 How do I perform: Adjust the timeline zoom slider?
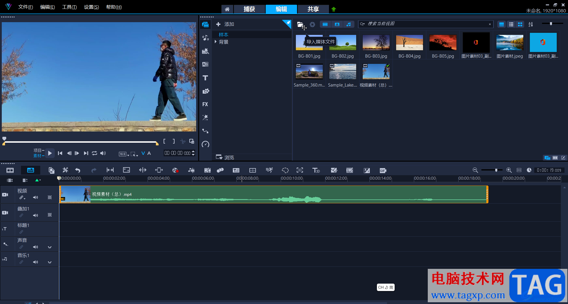[x=496, y=170]
